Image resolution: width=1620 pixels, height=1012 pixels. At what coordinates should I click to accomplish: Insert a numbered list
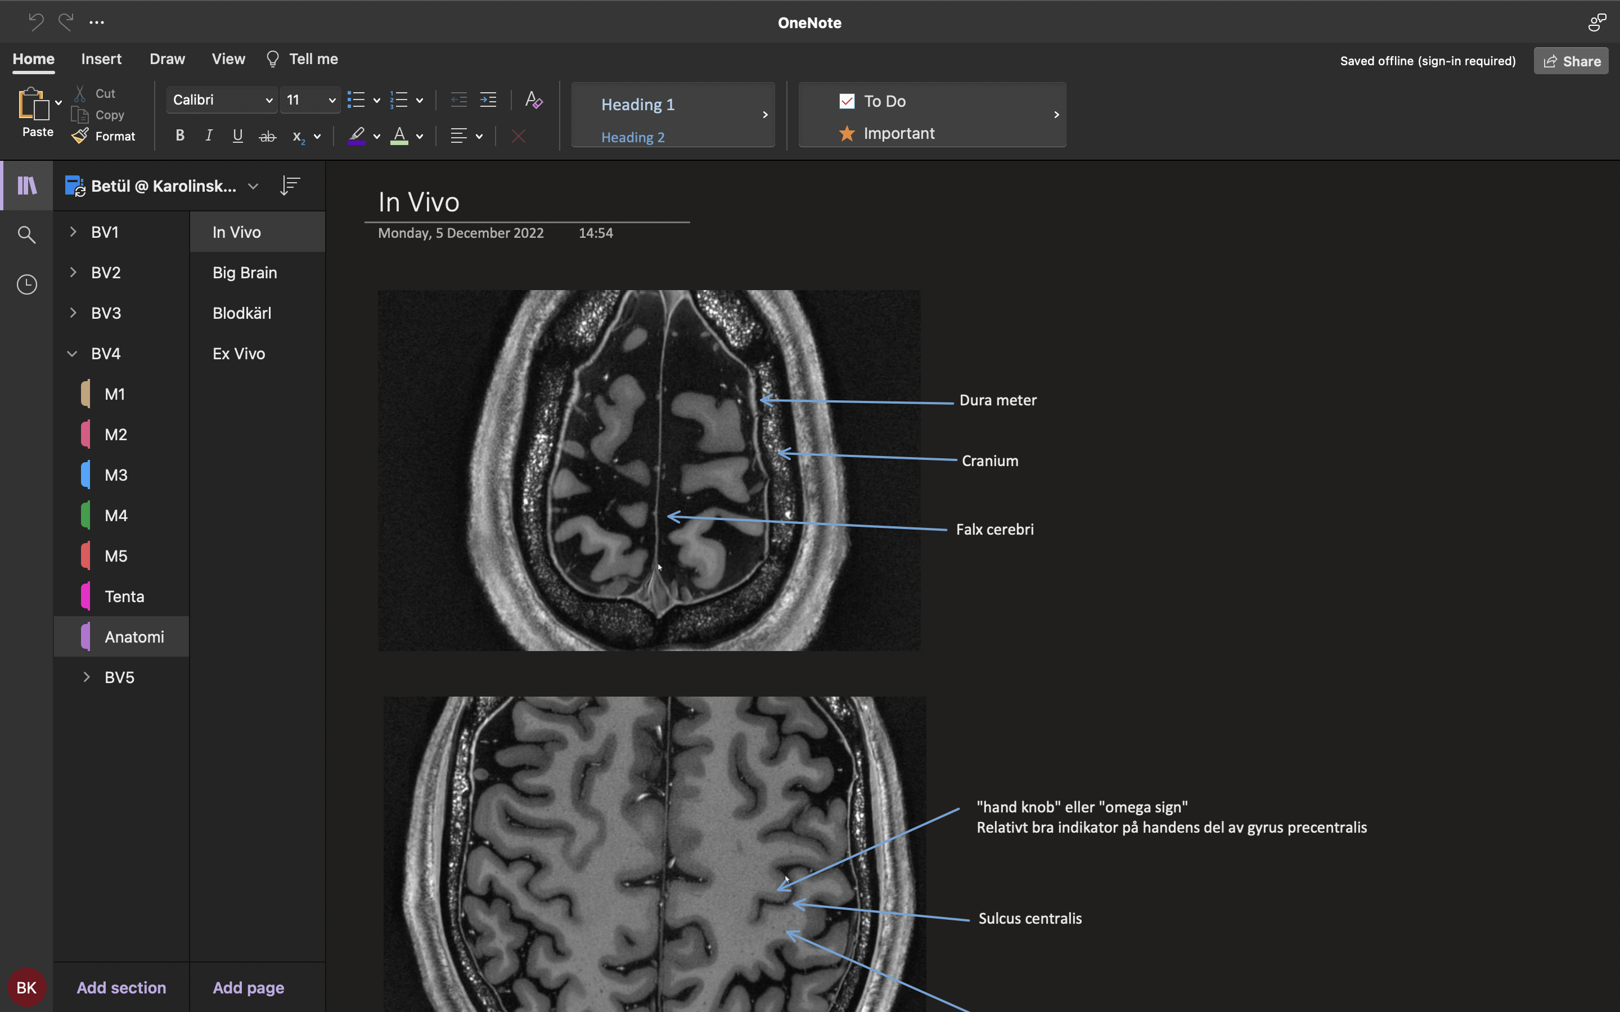tap(399, 100)
